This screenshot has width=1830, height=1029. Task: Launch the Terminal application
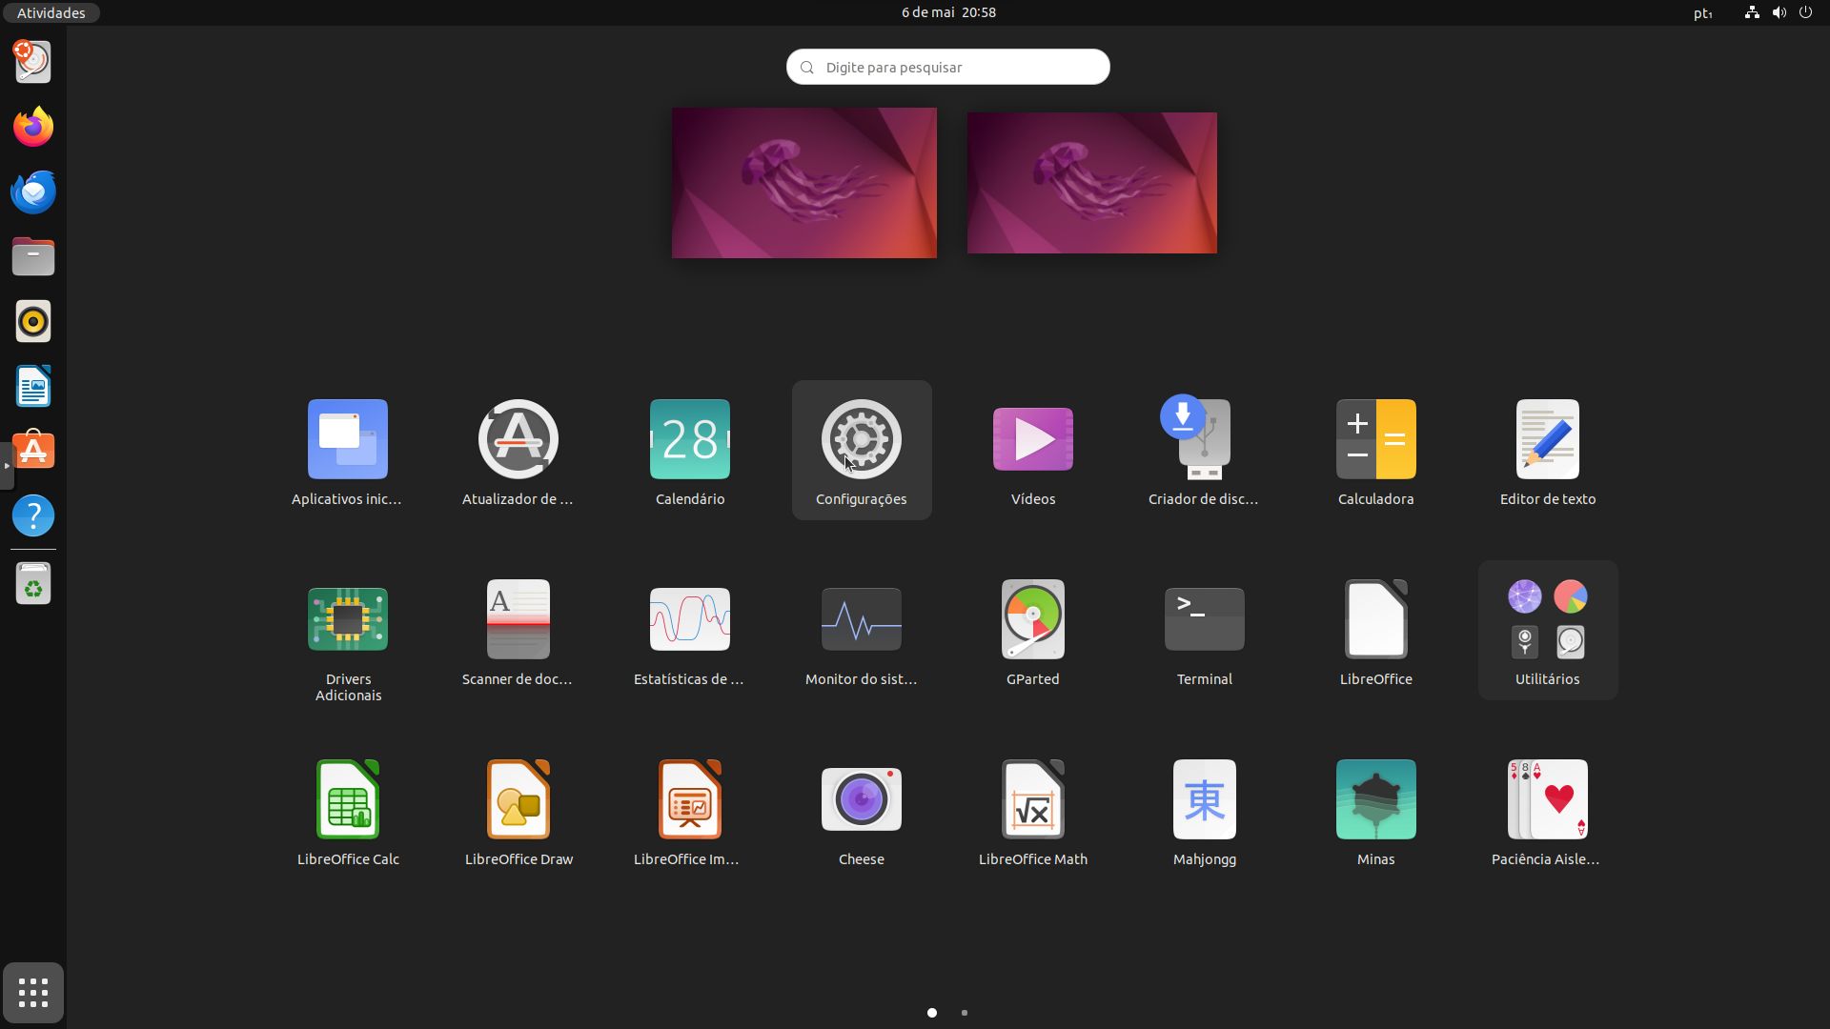click(x=1204, y=620)
